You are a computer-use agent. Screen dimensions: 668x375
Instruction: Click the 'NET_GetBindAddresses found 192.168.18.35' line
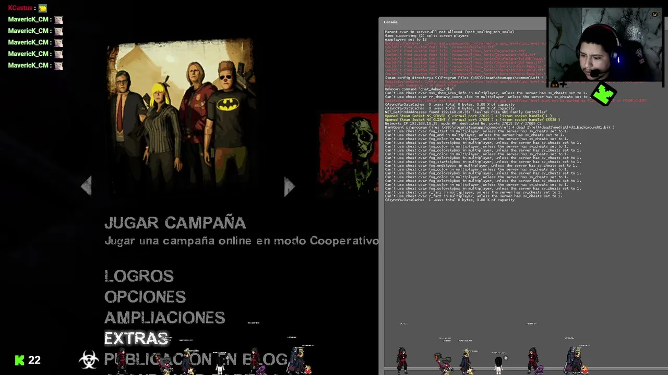(466, 112)
